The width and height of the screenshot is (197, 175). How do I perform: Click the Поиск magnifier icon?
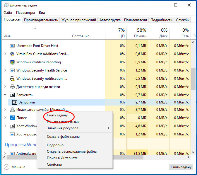pyautogui.click(x=12, y=118)
